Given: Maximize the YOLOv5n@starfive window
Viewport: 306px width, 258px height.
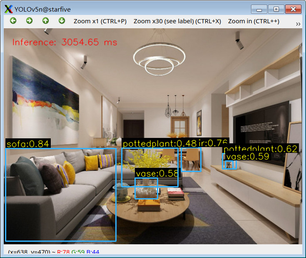Looking at the screenshot, I should [x=276, y=9].
